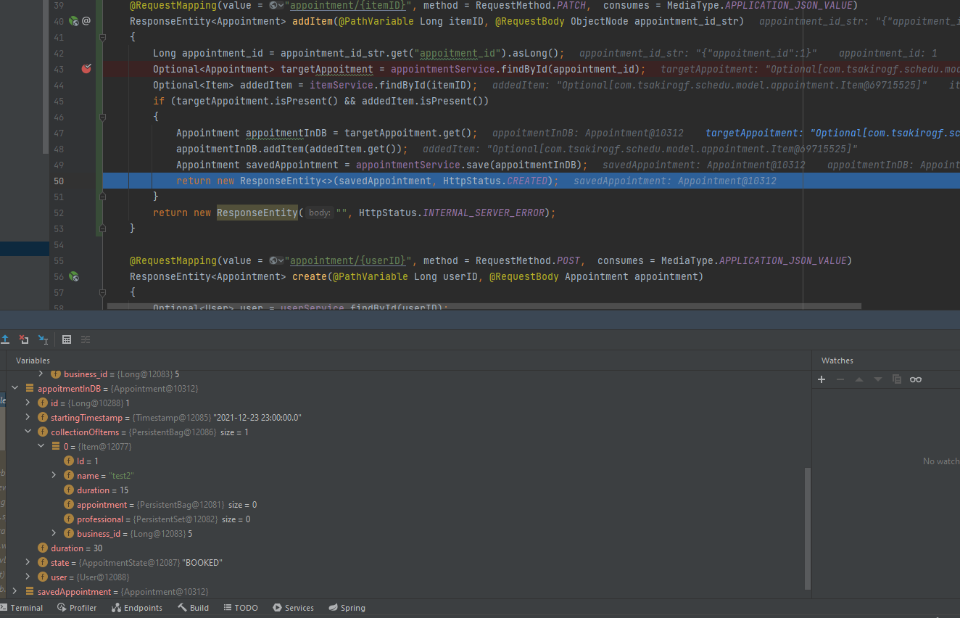
Task: Expand business_id node below professional row
Action: (x=54, y=534)
